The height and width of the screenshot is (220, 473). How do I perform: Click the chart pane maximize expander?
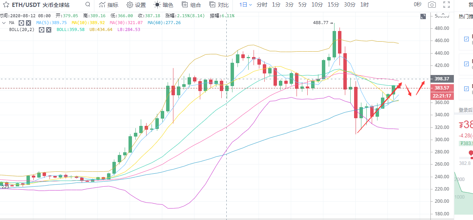point(423,16)
